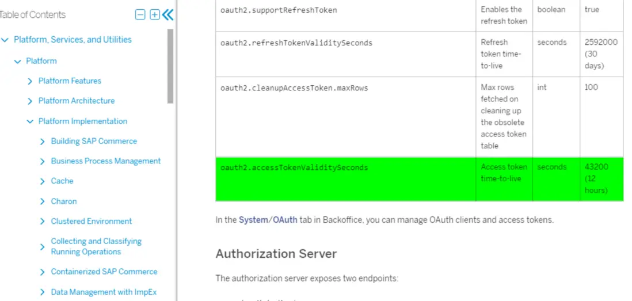The image size is (632, 301).
Task: Expand the Building SAP Commerce chevron
Action: (x=42, y=142)
